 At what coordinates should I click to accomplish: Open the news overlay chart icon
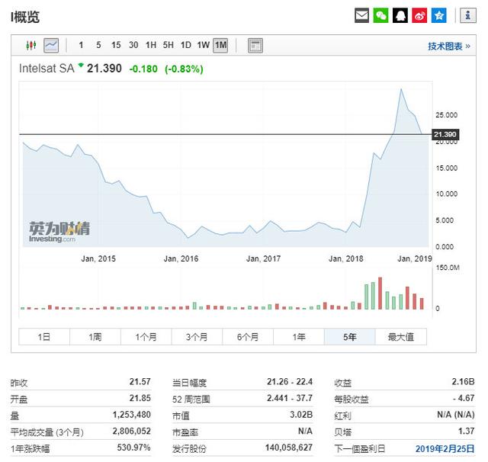point(255,46)
